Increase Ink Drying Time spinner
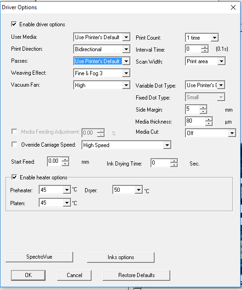242x290 pixels. point(174,161)
